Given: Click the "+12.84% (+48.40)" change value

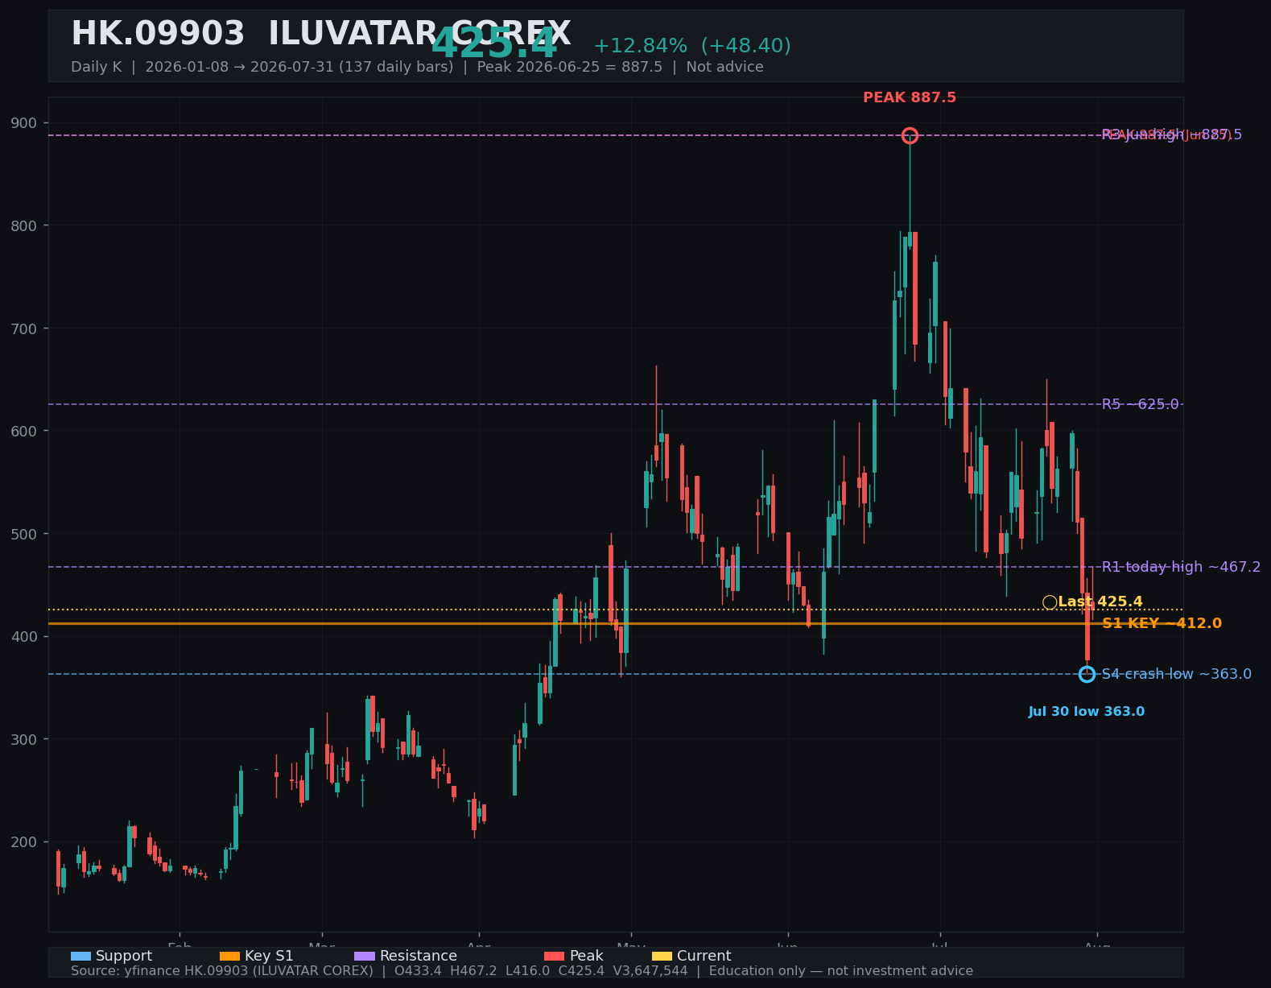Looking at the screenshot, I should point(692,46).
